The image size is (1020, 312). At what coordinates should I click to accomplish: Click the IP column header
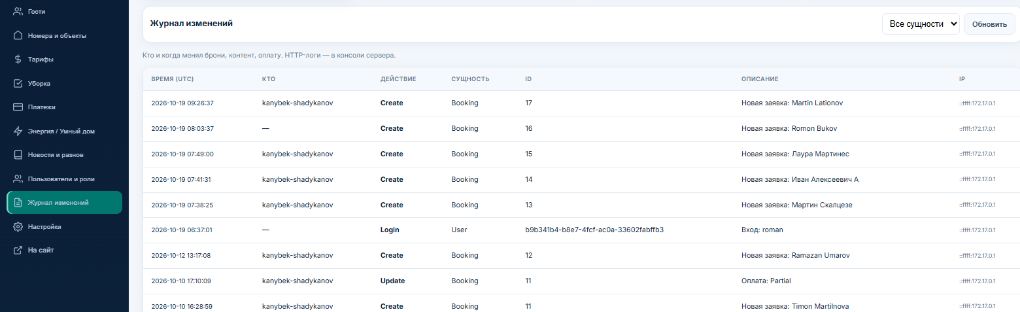tap(962, 79)
